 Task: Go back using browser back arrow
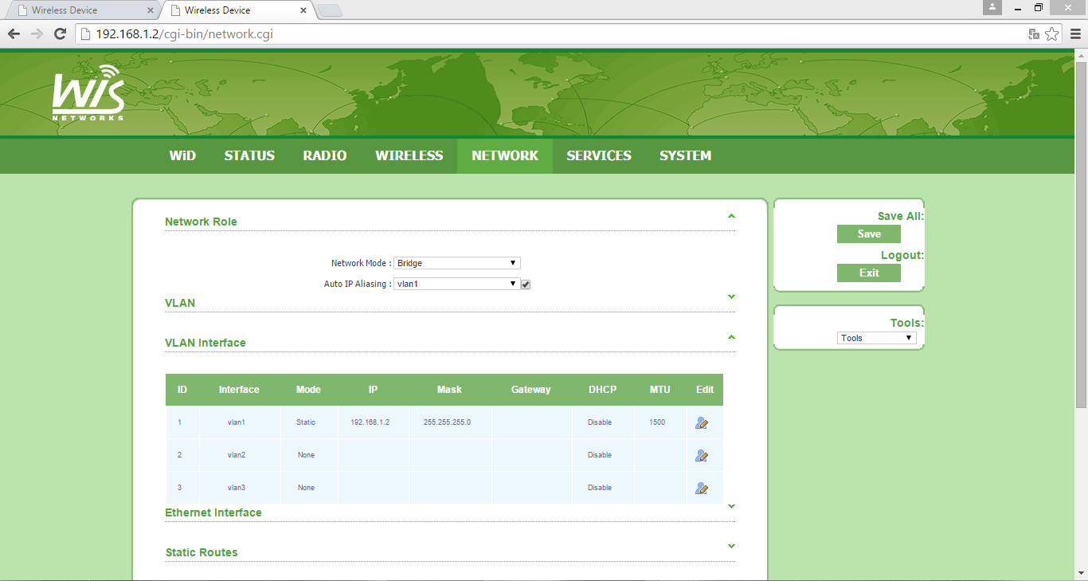pos(14,34)
